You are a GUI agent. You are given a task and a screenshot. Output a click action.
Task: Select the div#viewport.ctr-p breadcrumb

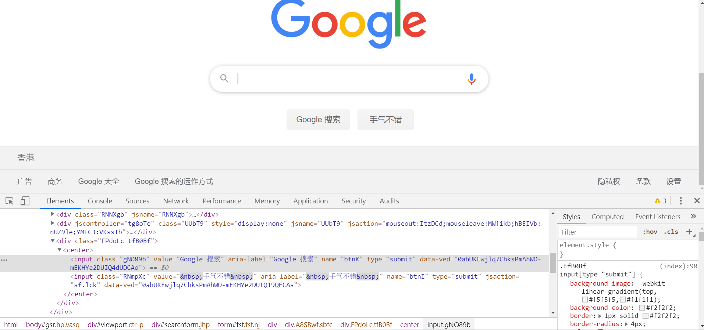click(x=115, y=324)
